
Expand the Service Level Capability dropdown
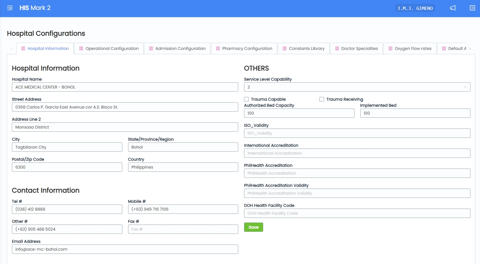tap(357, 87)
